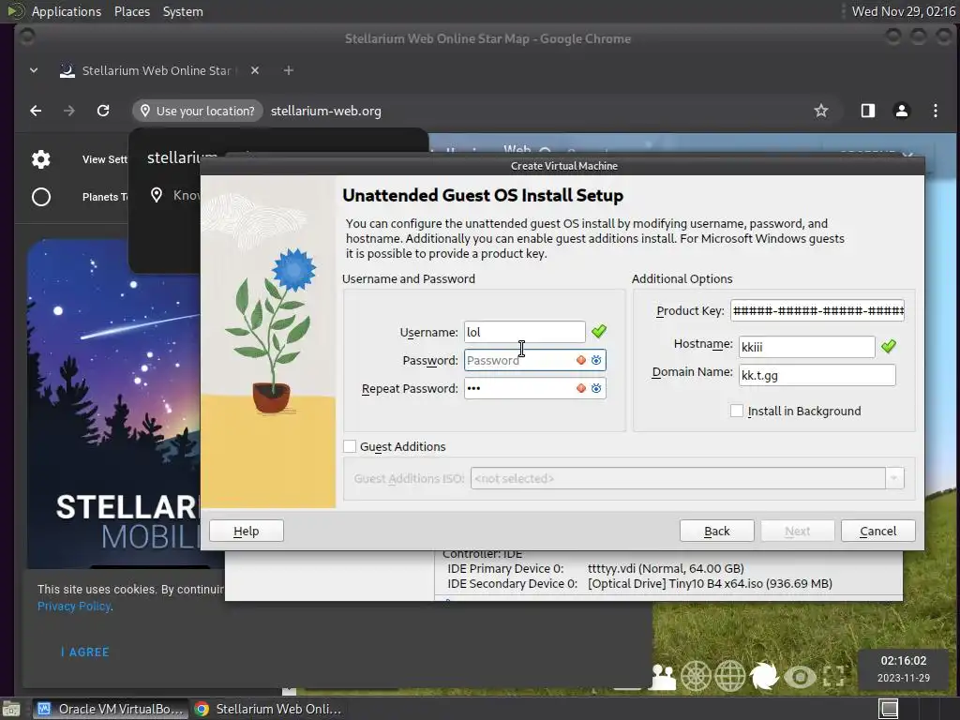The width and height of the screenshot is (960, 720).
Task: Click the Cancel button in wizard
Action: (x=877, y=531)
